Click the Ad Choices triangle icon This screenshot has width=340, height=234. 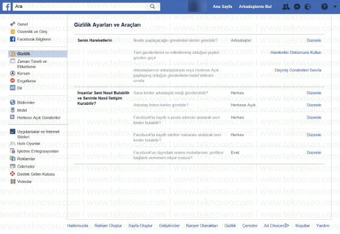(287, 226)
